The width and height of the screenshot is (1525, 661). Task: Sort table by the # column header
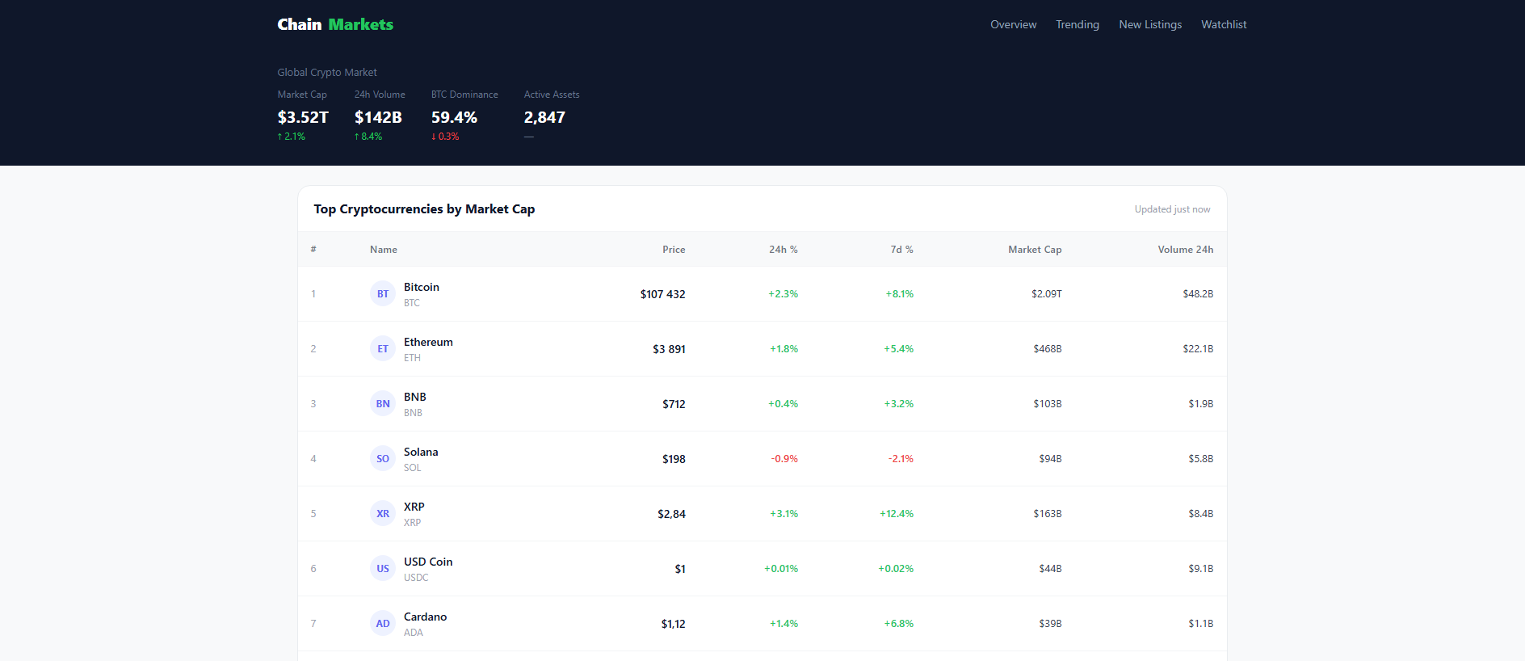(313, 250)
